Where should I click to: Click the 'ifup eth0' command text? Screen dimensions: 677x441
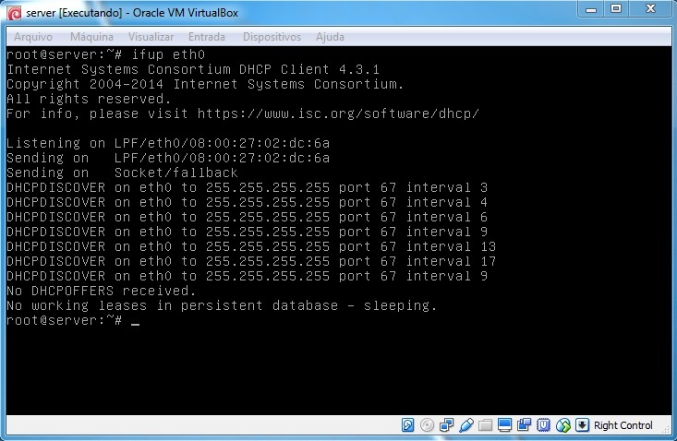point(168,54)
